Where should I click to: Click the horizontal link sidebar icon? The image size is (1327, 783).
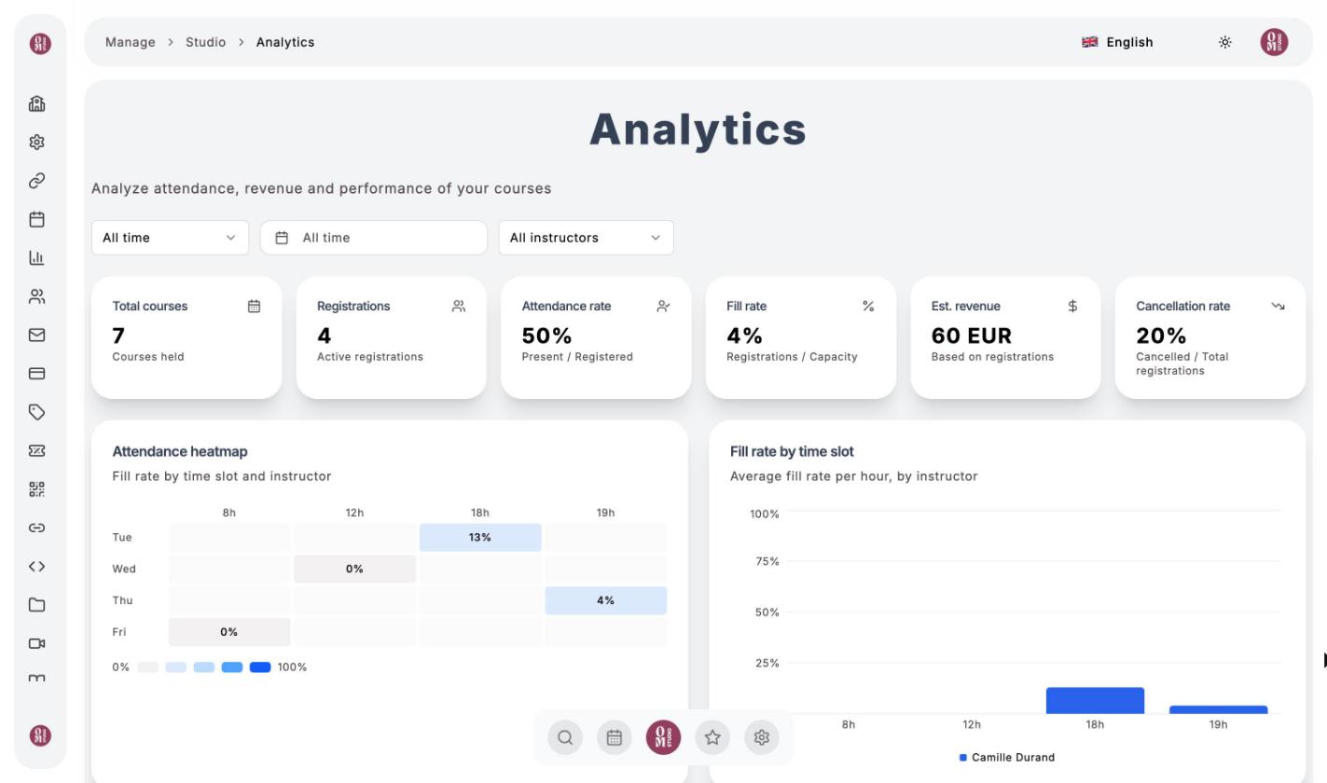[36, 528]
